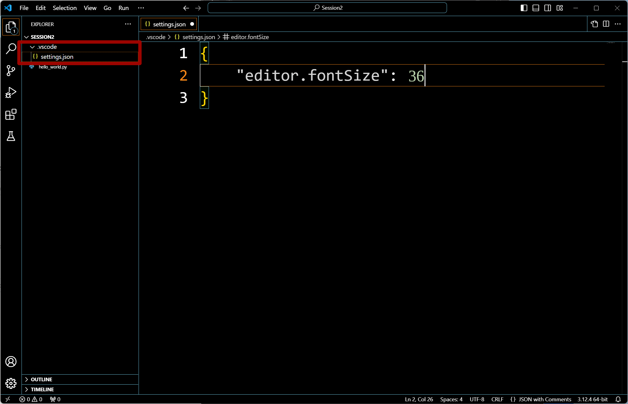Open the Source Control view
The height and width of the screenshot is (404, 628).
coord(11,71)
